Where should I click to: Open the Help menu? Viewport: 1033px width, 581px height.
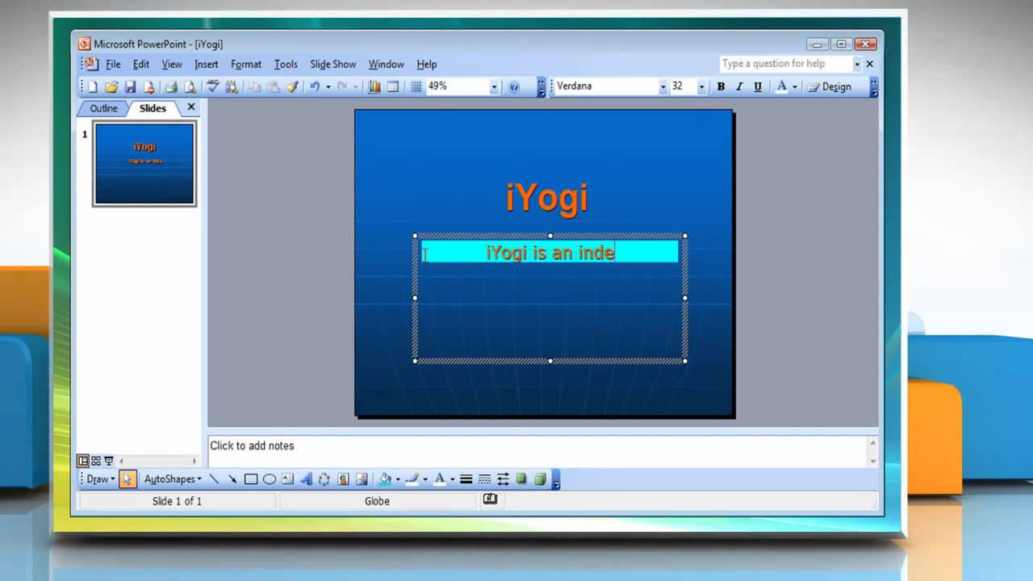click(x=427, y=65)
